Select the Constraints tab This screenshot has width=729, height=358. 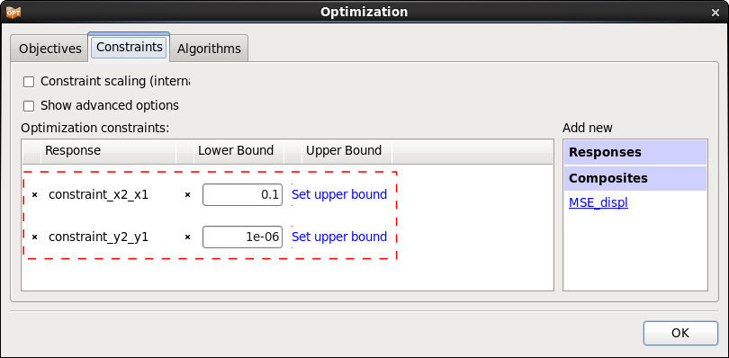pyautogui.click(x=129, y=47)
